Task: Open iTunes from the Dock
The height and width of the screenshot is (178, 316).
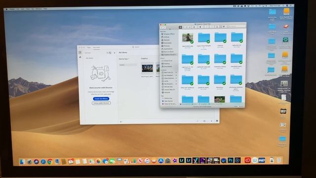Action: (147, 161)
